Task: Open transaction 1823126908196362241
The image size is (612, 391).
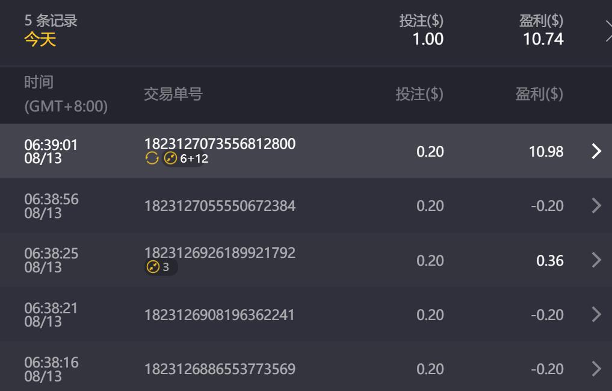Action: click(220, 314)
